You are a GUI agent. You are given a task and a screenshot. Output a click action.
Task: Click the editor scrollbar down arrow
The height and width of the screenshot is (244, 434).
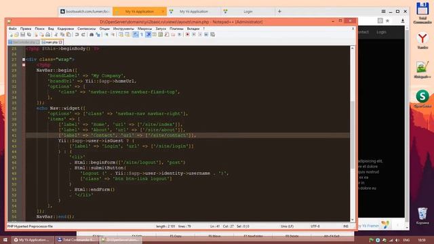353,220
